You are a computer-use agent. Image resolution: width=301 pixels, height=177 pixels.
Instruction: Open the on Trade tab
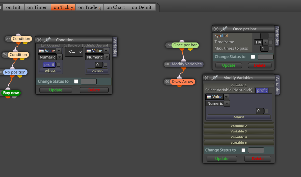coord(89,7)
